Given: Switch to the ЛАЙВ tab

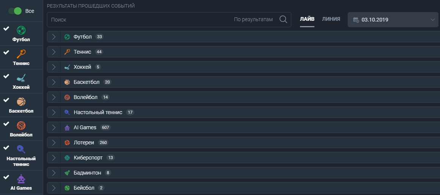Looking at the screenshot, I should [307, 19].
